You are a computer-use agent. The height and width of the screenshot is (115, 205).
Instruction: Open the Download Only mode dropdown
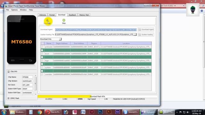pyautogui.click(x=51, y=39)
